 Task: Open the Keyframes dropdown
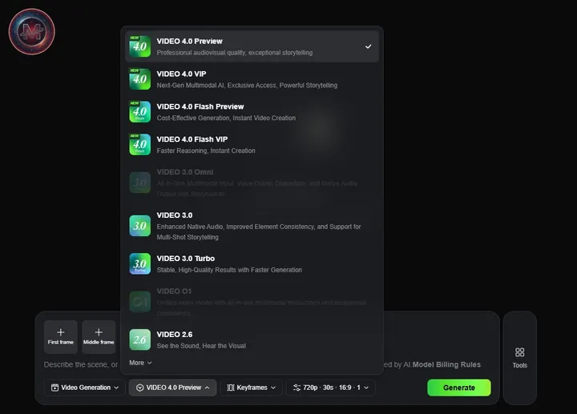pos(252,388)
